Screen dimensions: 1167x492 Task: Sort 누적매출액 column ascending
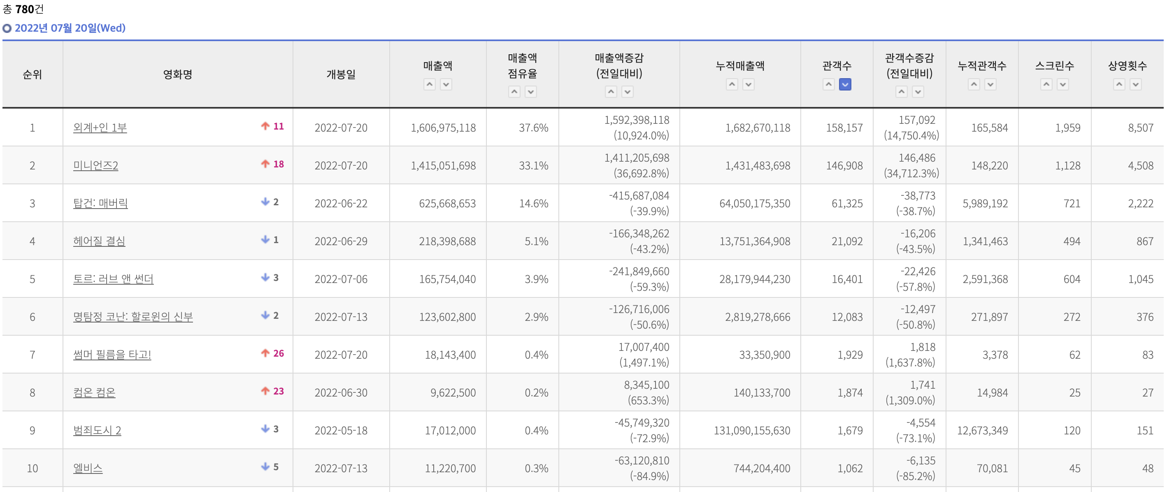tap(732, 84)
